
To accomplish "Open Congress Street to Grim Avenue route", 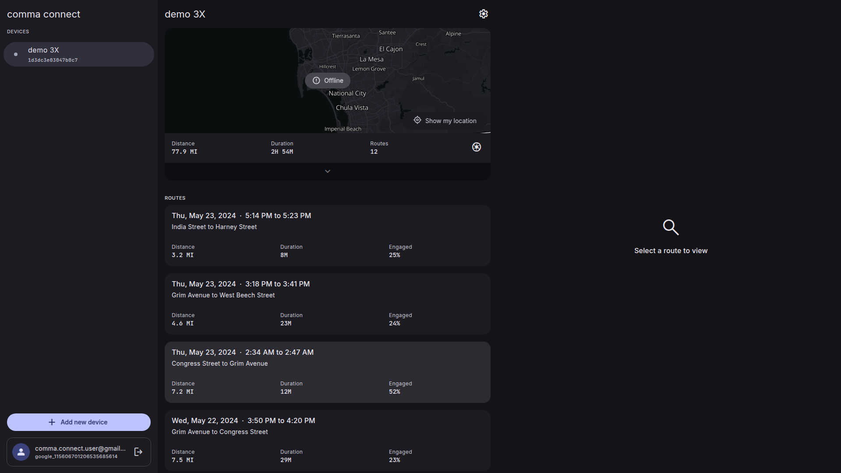I will (x=327, y=372).
